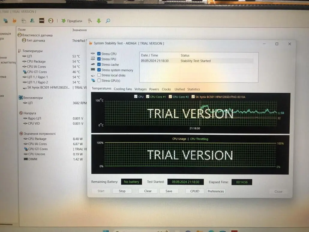Open the Statistics tab
Screen dimensions: 309x232
[193, 89]
